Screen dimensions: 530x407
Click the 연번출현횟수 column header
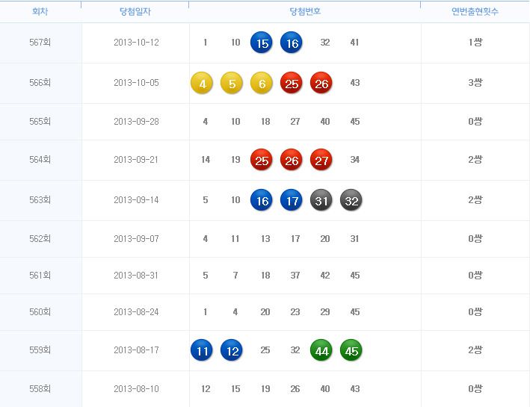click(x=475, y=11)
